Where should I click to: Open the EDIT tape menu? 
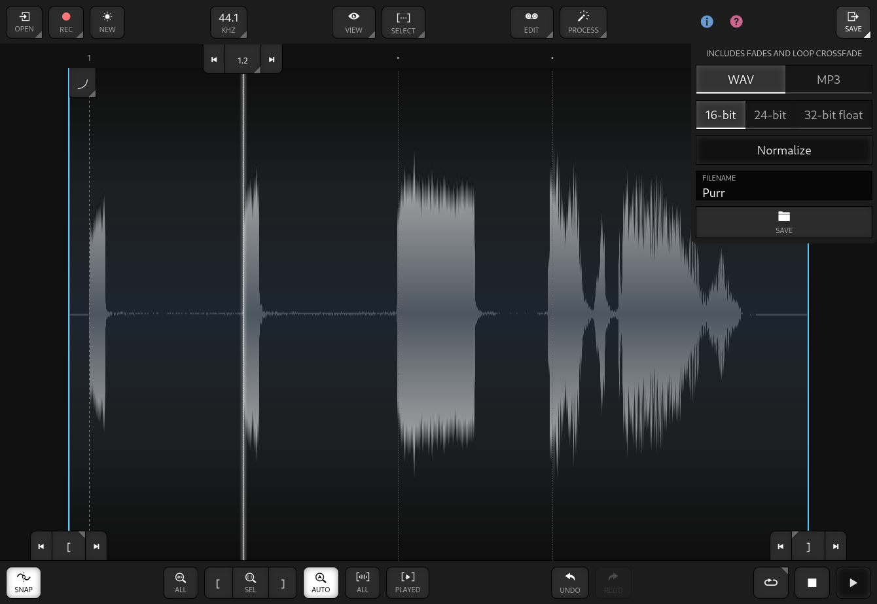tap(531, 22)
